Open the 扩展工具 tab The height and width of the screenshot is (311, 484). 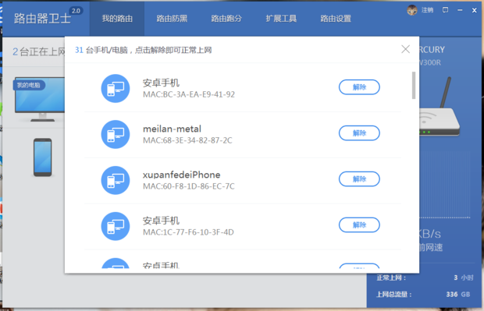coord(281,19)
